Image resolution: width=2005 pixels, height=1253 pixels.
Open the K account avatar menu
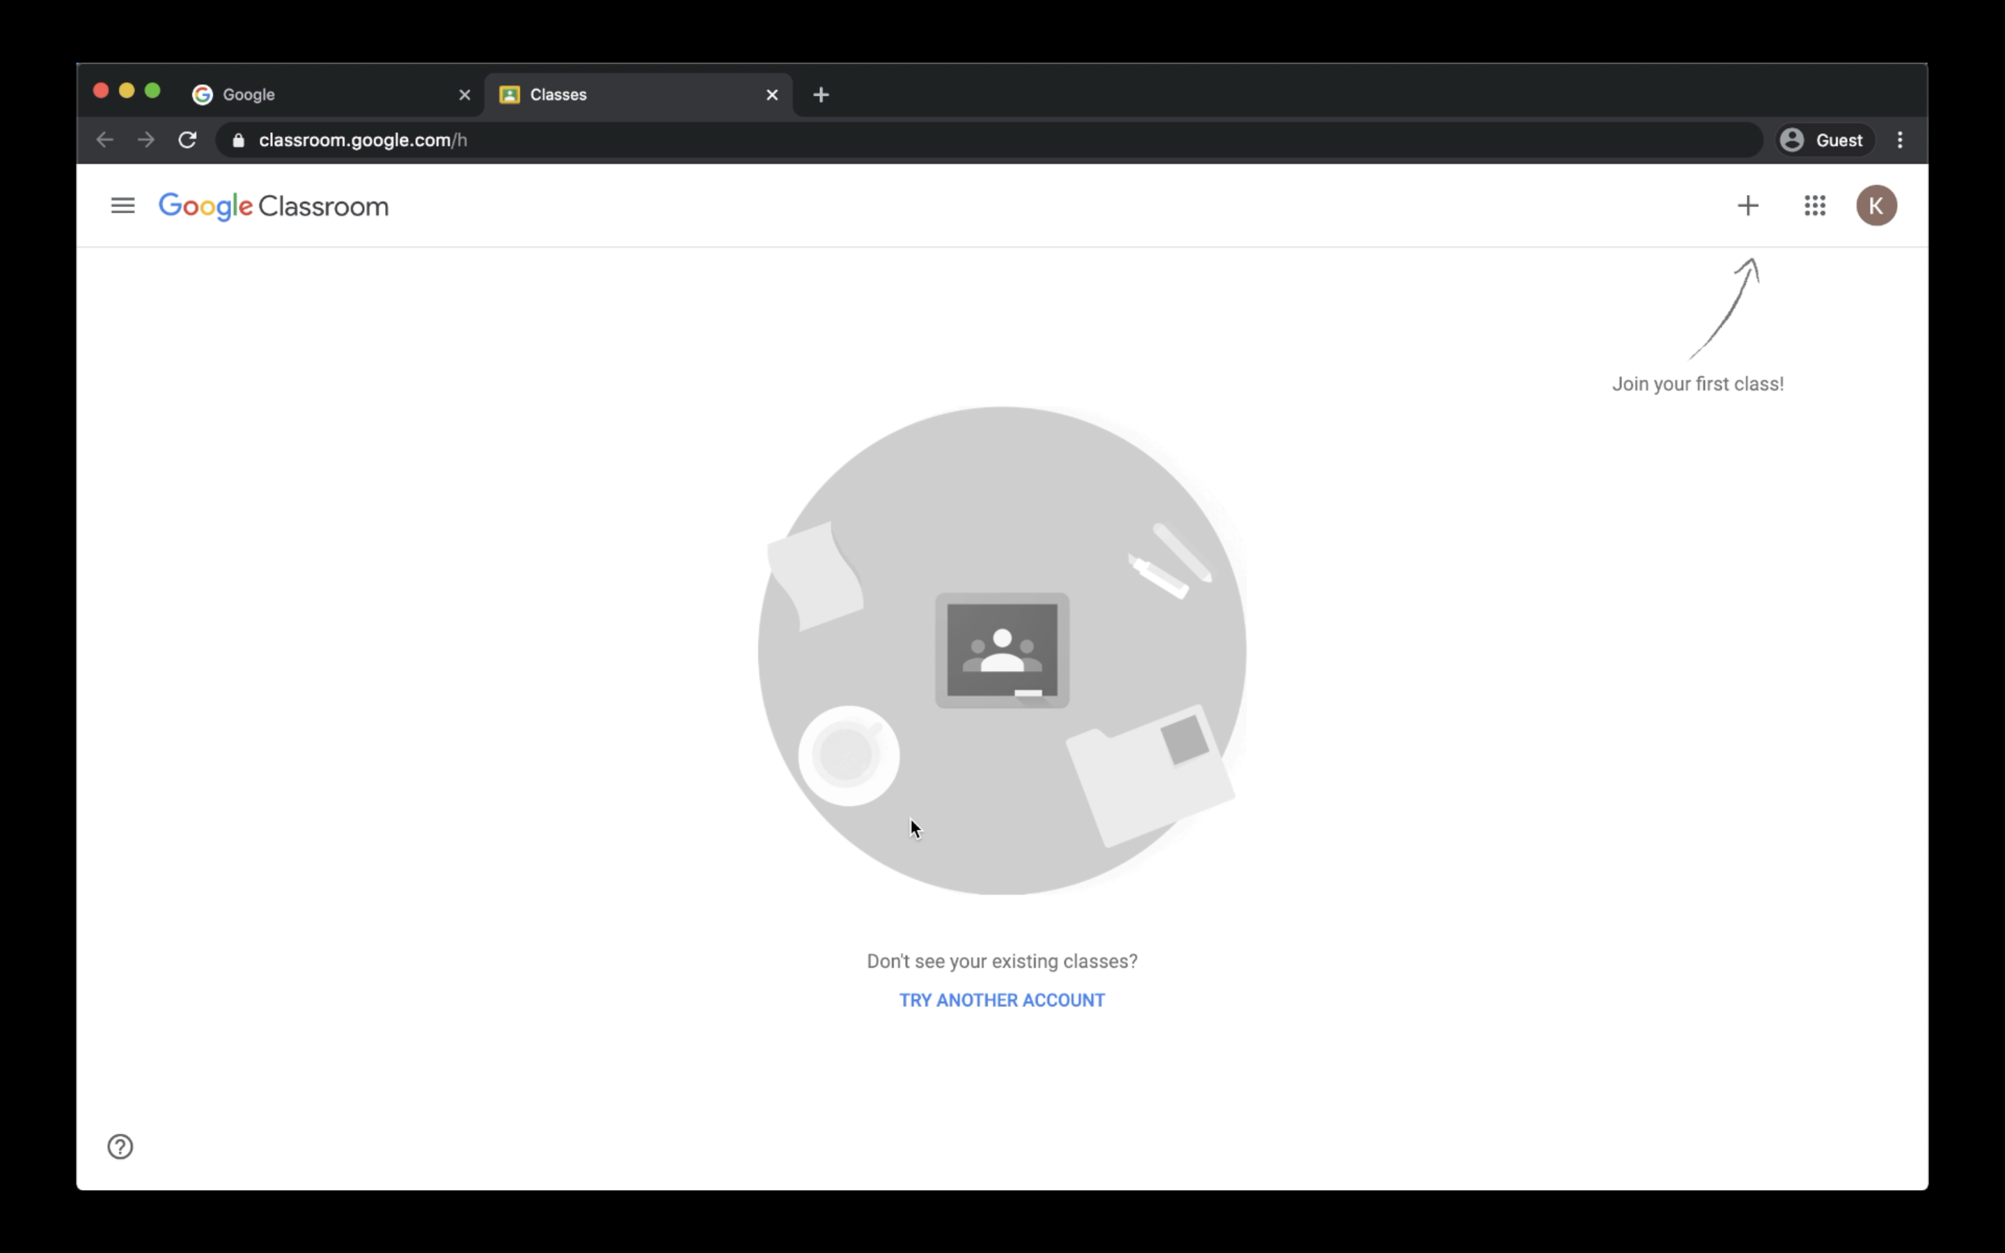click(1876, 205)
